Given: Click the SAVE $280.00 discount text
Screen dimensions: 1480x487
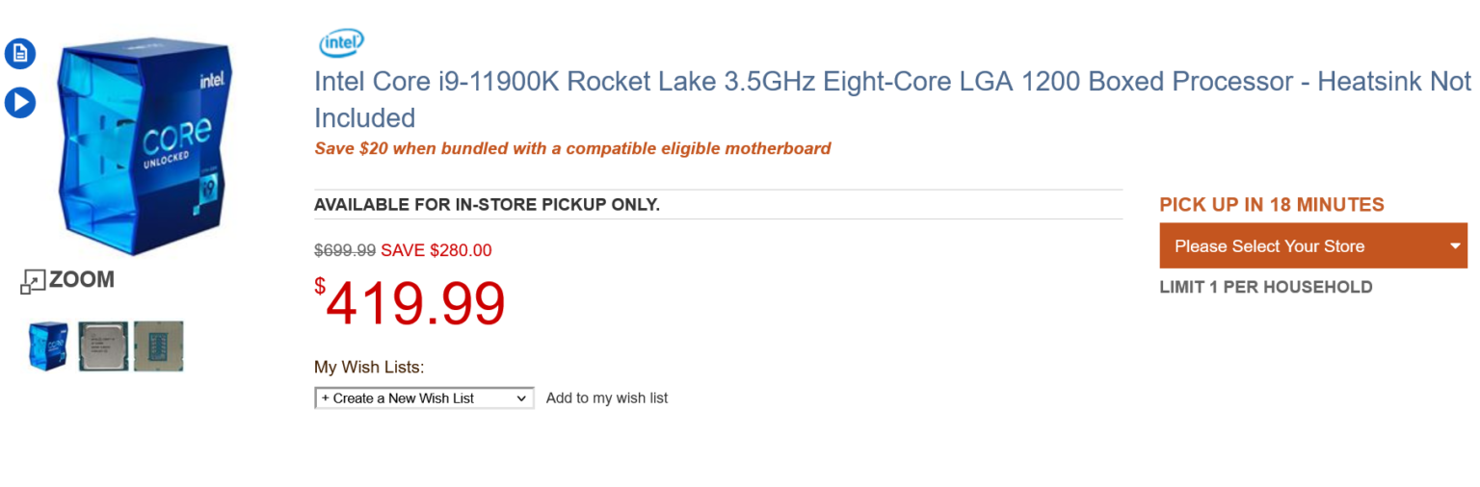Looking at the screenshot, I should (436, 250).
